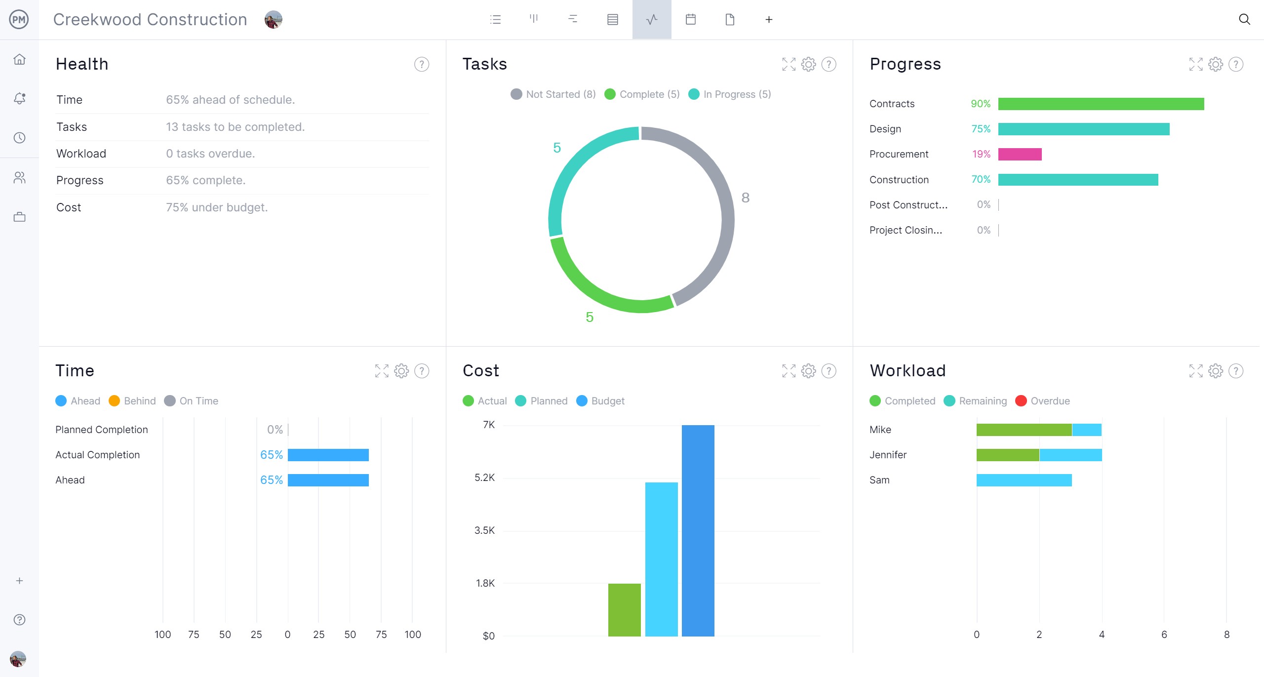The image size is (1264, 677).
Task: Click the add new view plus icon
Action: (767, 19)
